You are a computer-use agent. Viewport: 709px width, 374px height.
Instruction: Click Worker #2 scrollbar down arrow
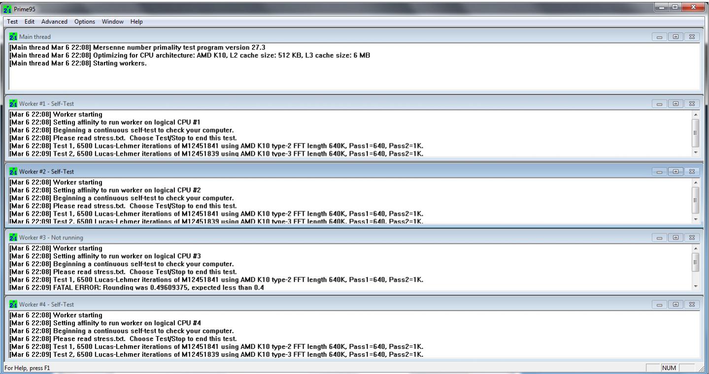(695, 219)
